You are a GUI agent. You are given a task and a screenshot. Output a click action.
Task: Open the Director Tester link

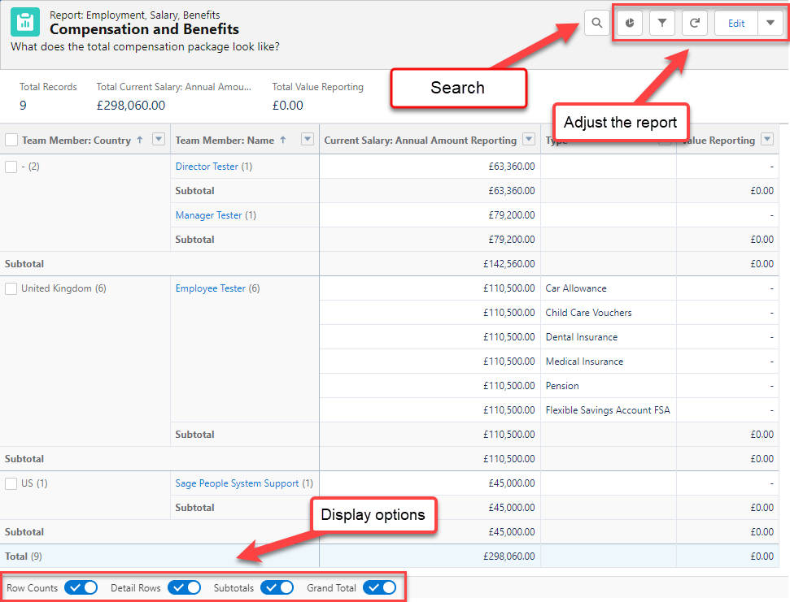click(207, 167)
